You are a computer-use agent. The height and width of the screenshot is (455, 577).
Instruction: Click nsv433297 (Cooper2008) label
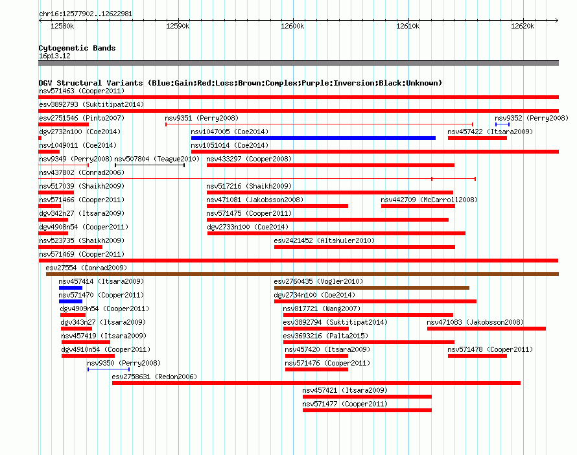[x=249, y=159]
